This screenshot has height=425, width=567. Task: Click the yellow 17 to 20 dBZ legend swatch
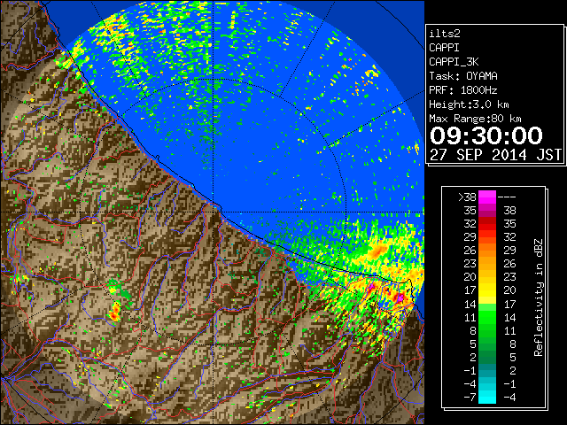487,290
